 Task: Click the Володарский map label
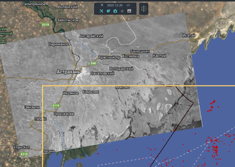click(x=121, y=68)
